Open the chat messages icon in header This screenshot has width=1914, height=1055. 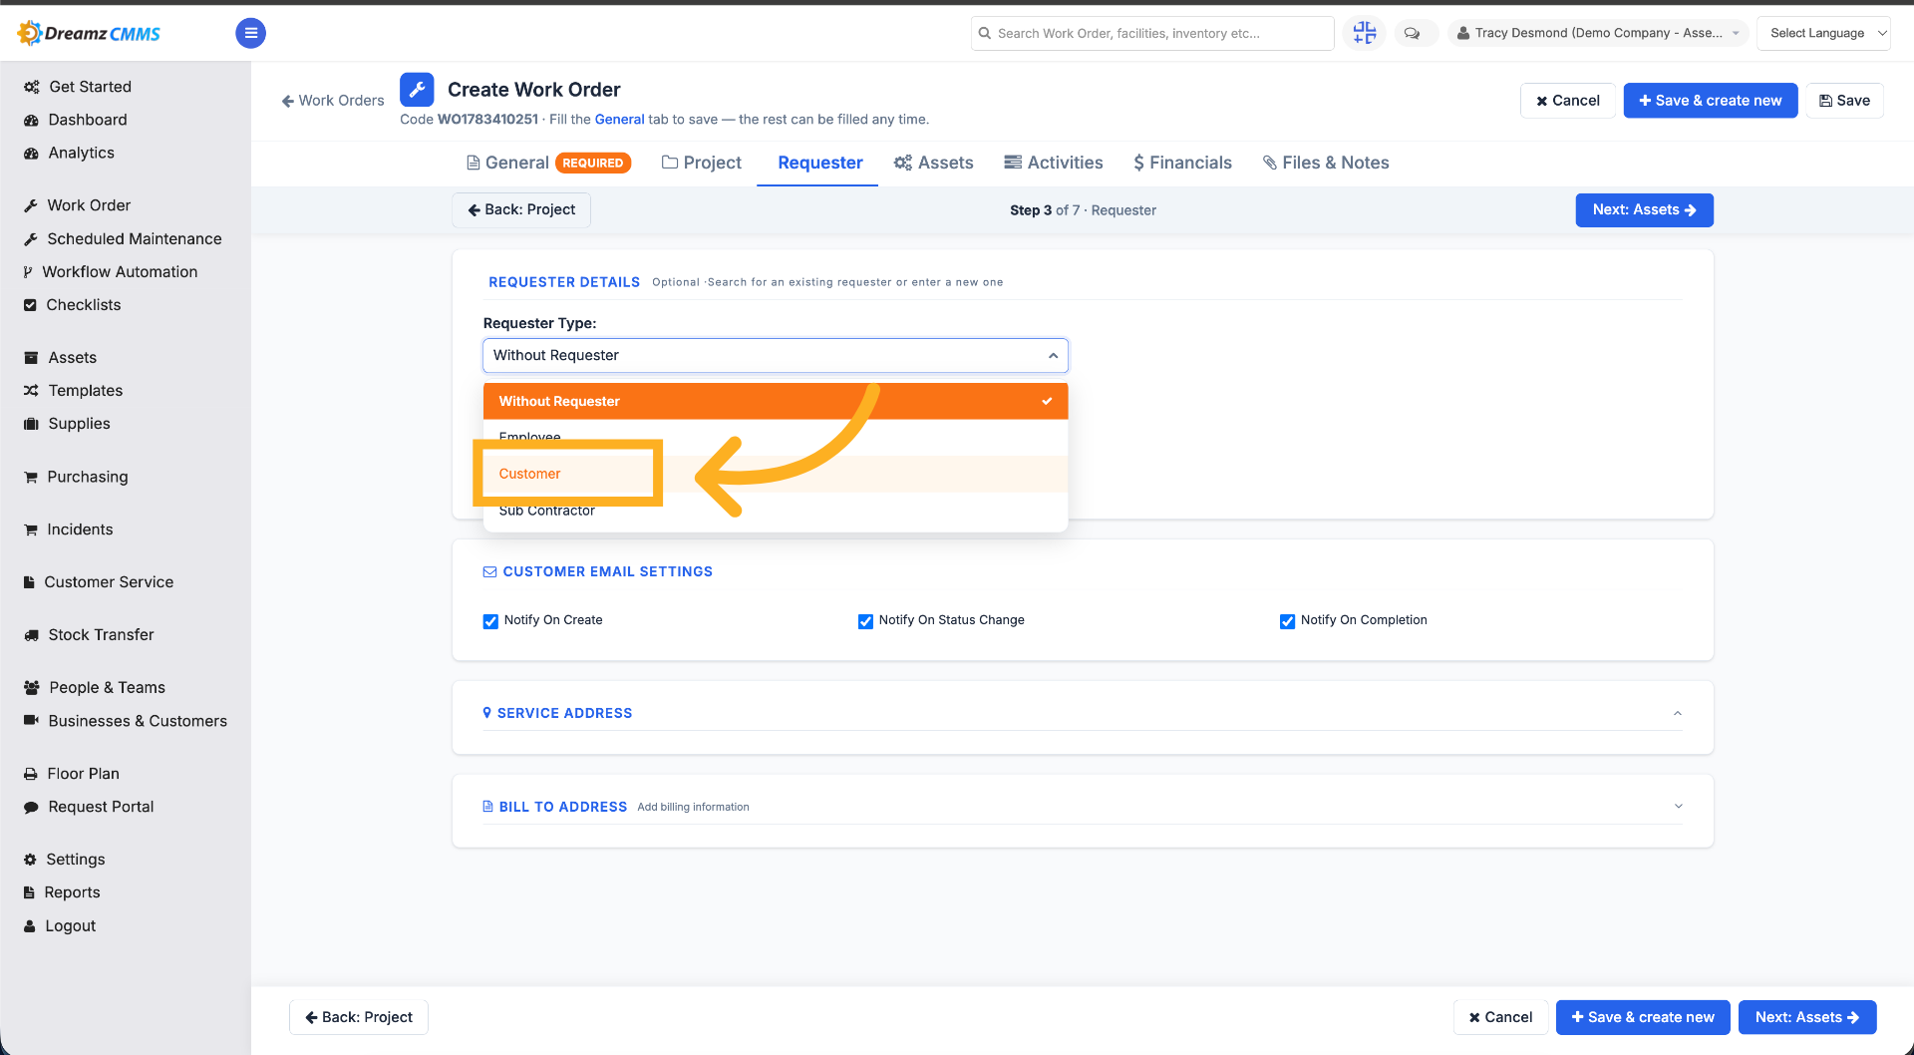tap(1412, 33)
